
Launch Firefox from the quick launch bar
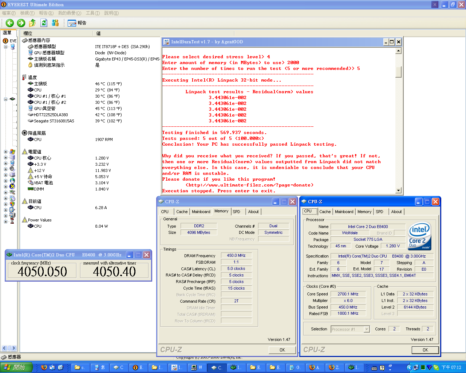(44, 367)
